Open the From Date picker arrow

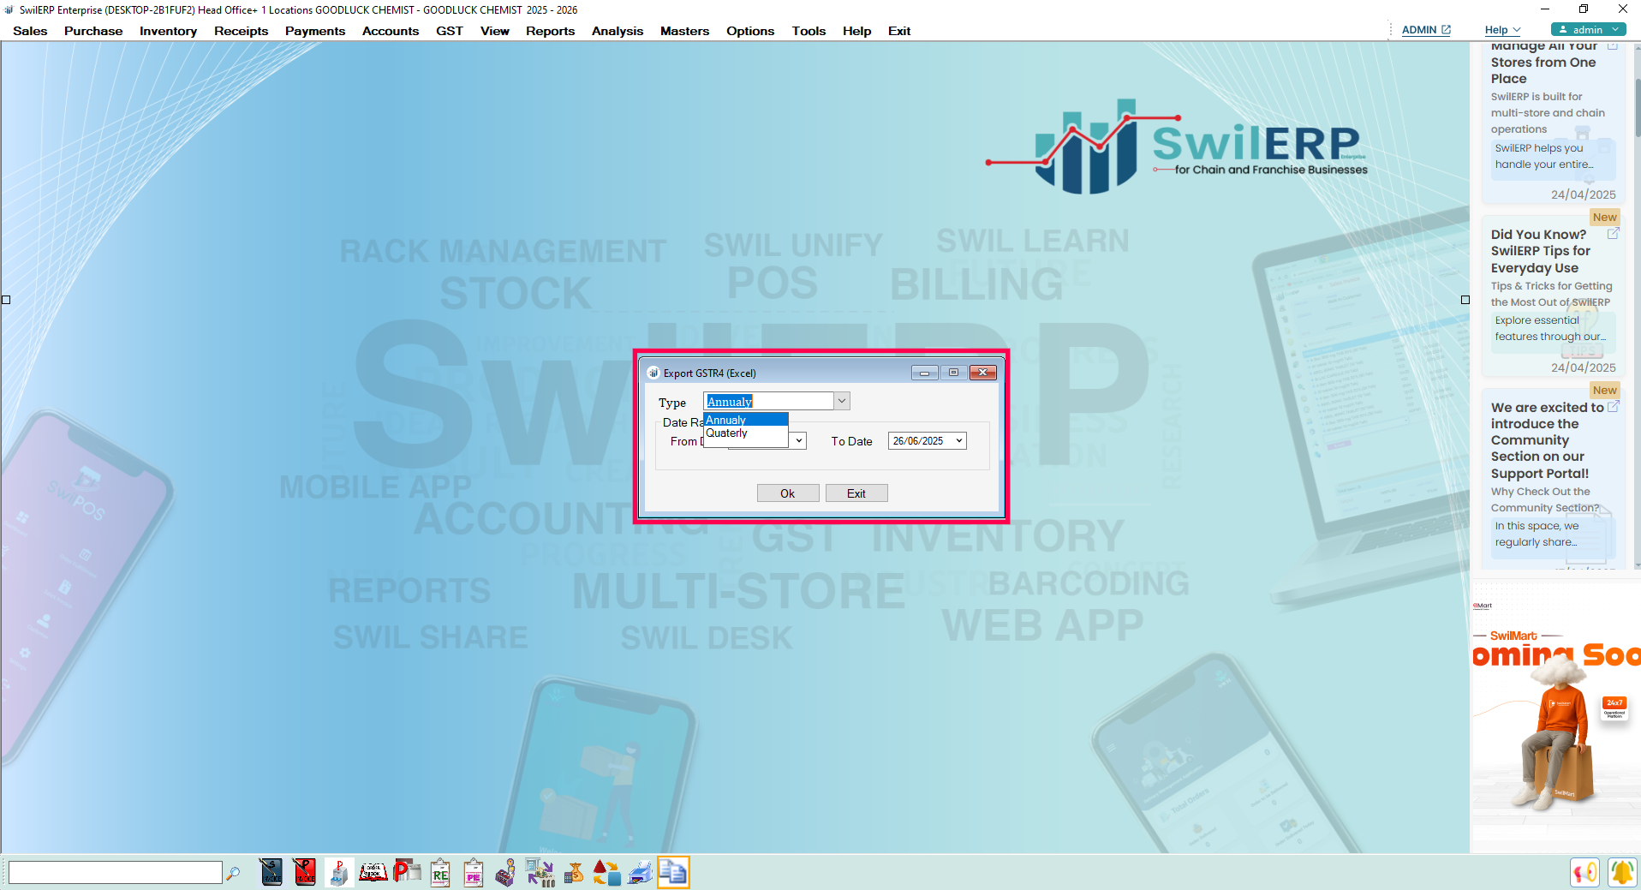tap(799, 440)
